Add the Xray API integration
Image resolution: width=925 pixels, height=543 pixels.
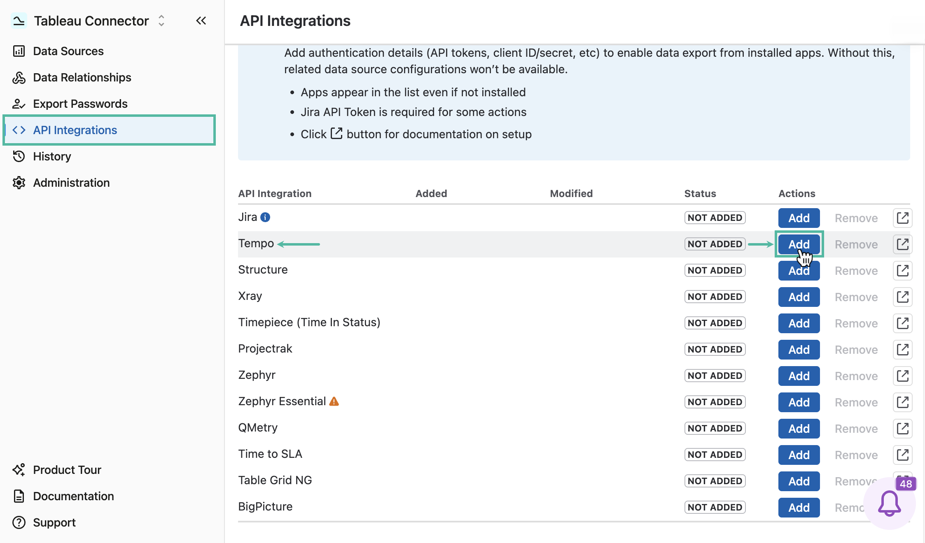(799, 297)
